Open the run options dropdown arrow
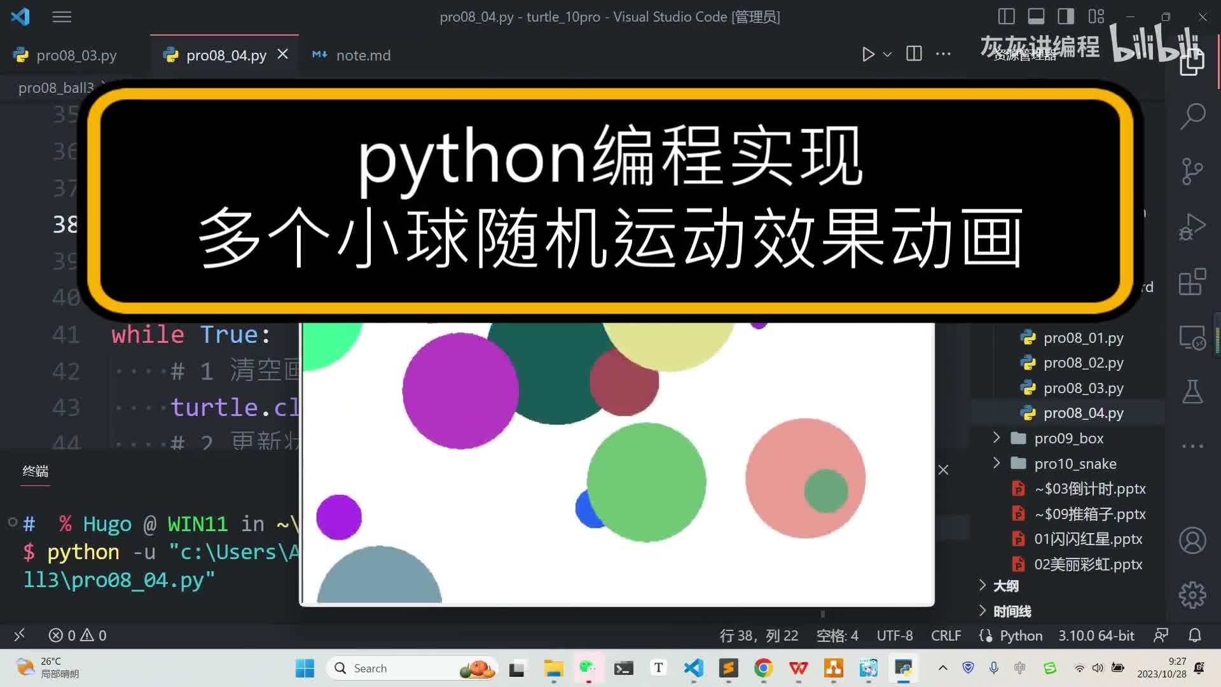The width and height of the screenshot is (1221, 687). 888,55
